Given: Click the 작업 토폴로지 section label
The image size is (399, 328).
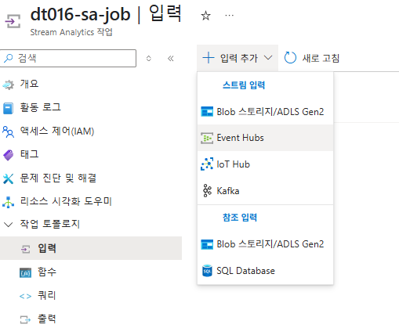Looking at the screenshot, I should tap(50, 224).
